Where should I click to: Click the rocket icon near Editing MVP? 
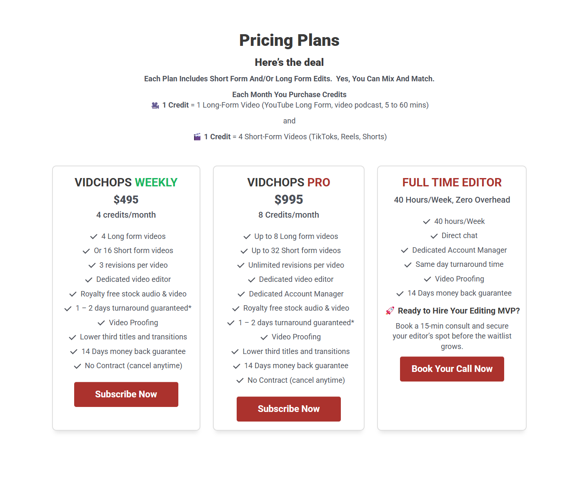[390, 311]
